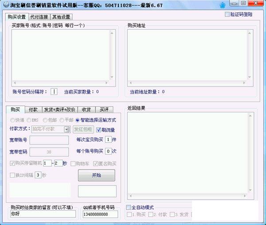266x225 pixels.
Task: Click the 宽带密码 input field
Action: coord(49,152)
